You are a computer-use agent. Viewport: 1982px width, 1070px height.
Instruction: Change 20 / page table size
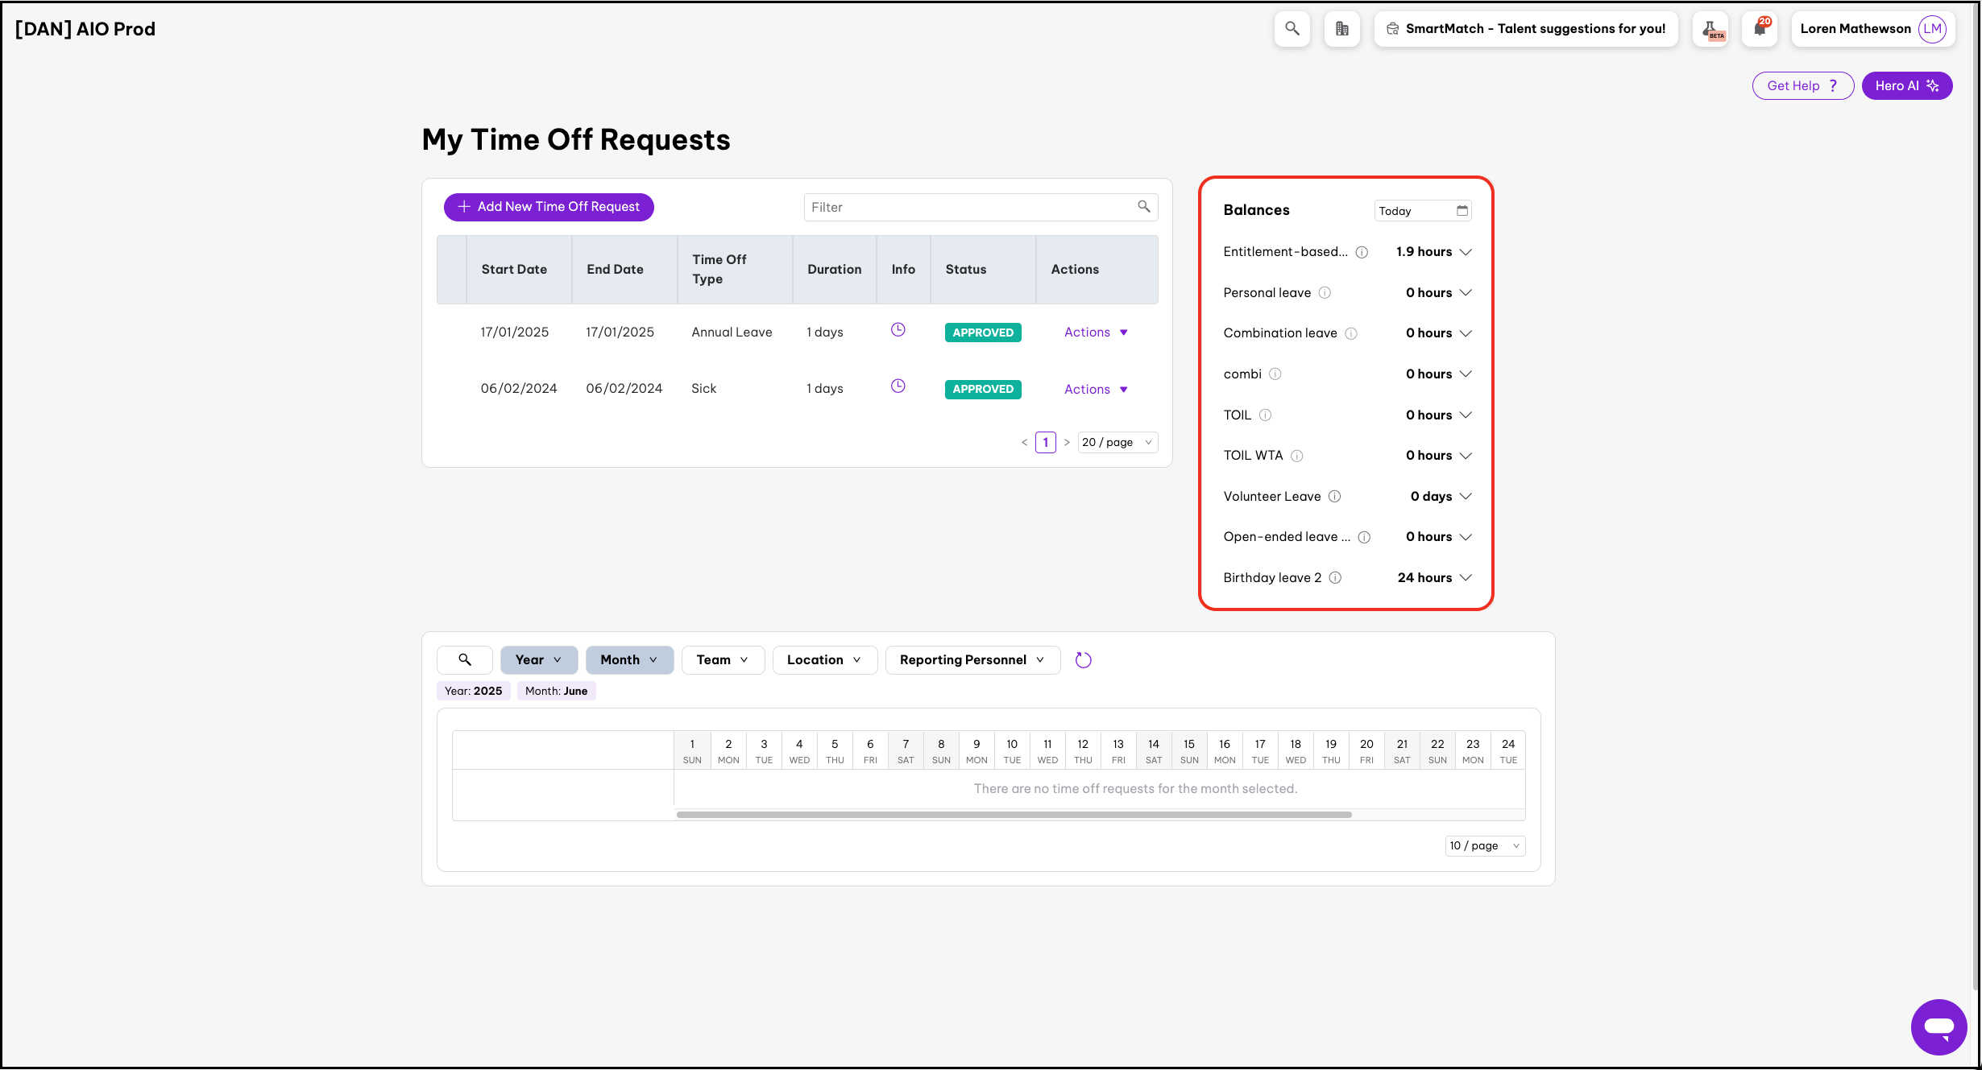pos(1117,443)
